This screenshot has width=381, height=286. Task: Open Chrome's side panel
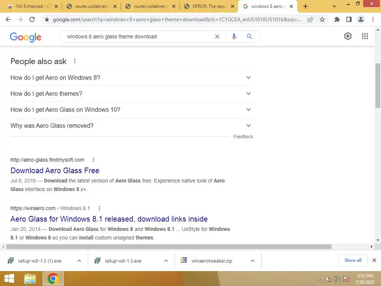pyautogui.click(x=349, y=19)
